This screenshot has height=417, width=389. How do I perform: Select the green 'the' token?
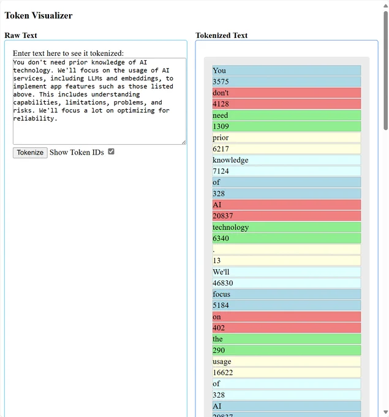[287, 339]
